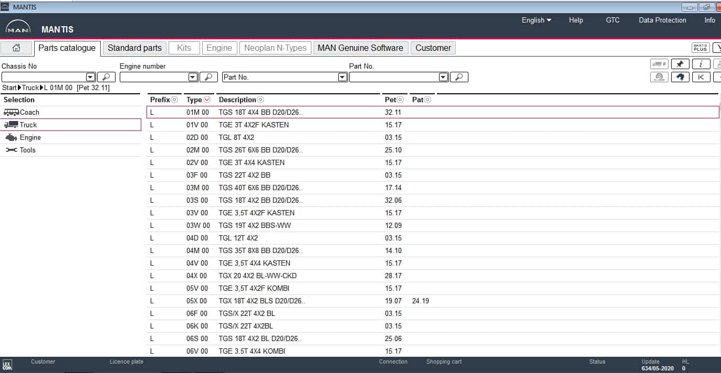Click the world map icon button
Image resolution: width=721 pixels, height=373 pixels.
(x=680, y=77)
